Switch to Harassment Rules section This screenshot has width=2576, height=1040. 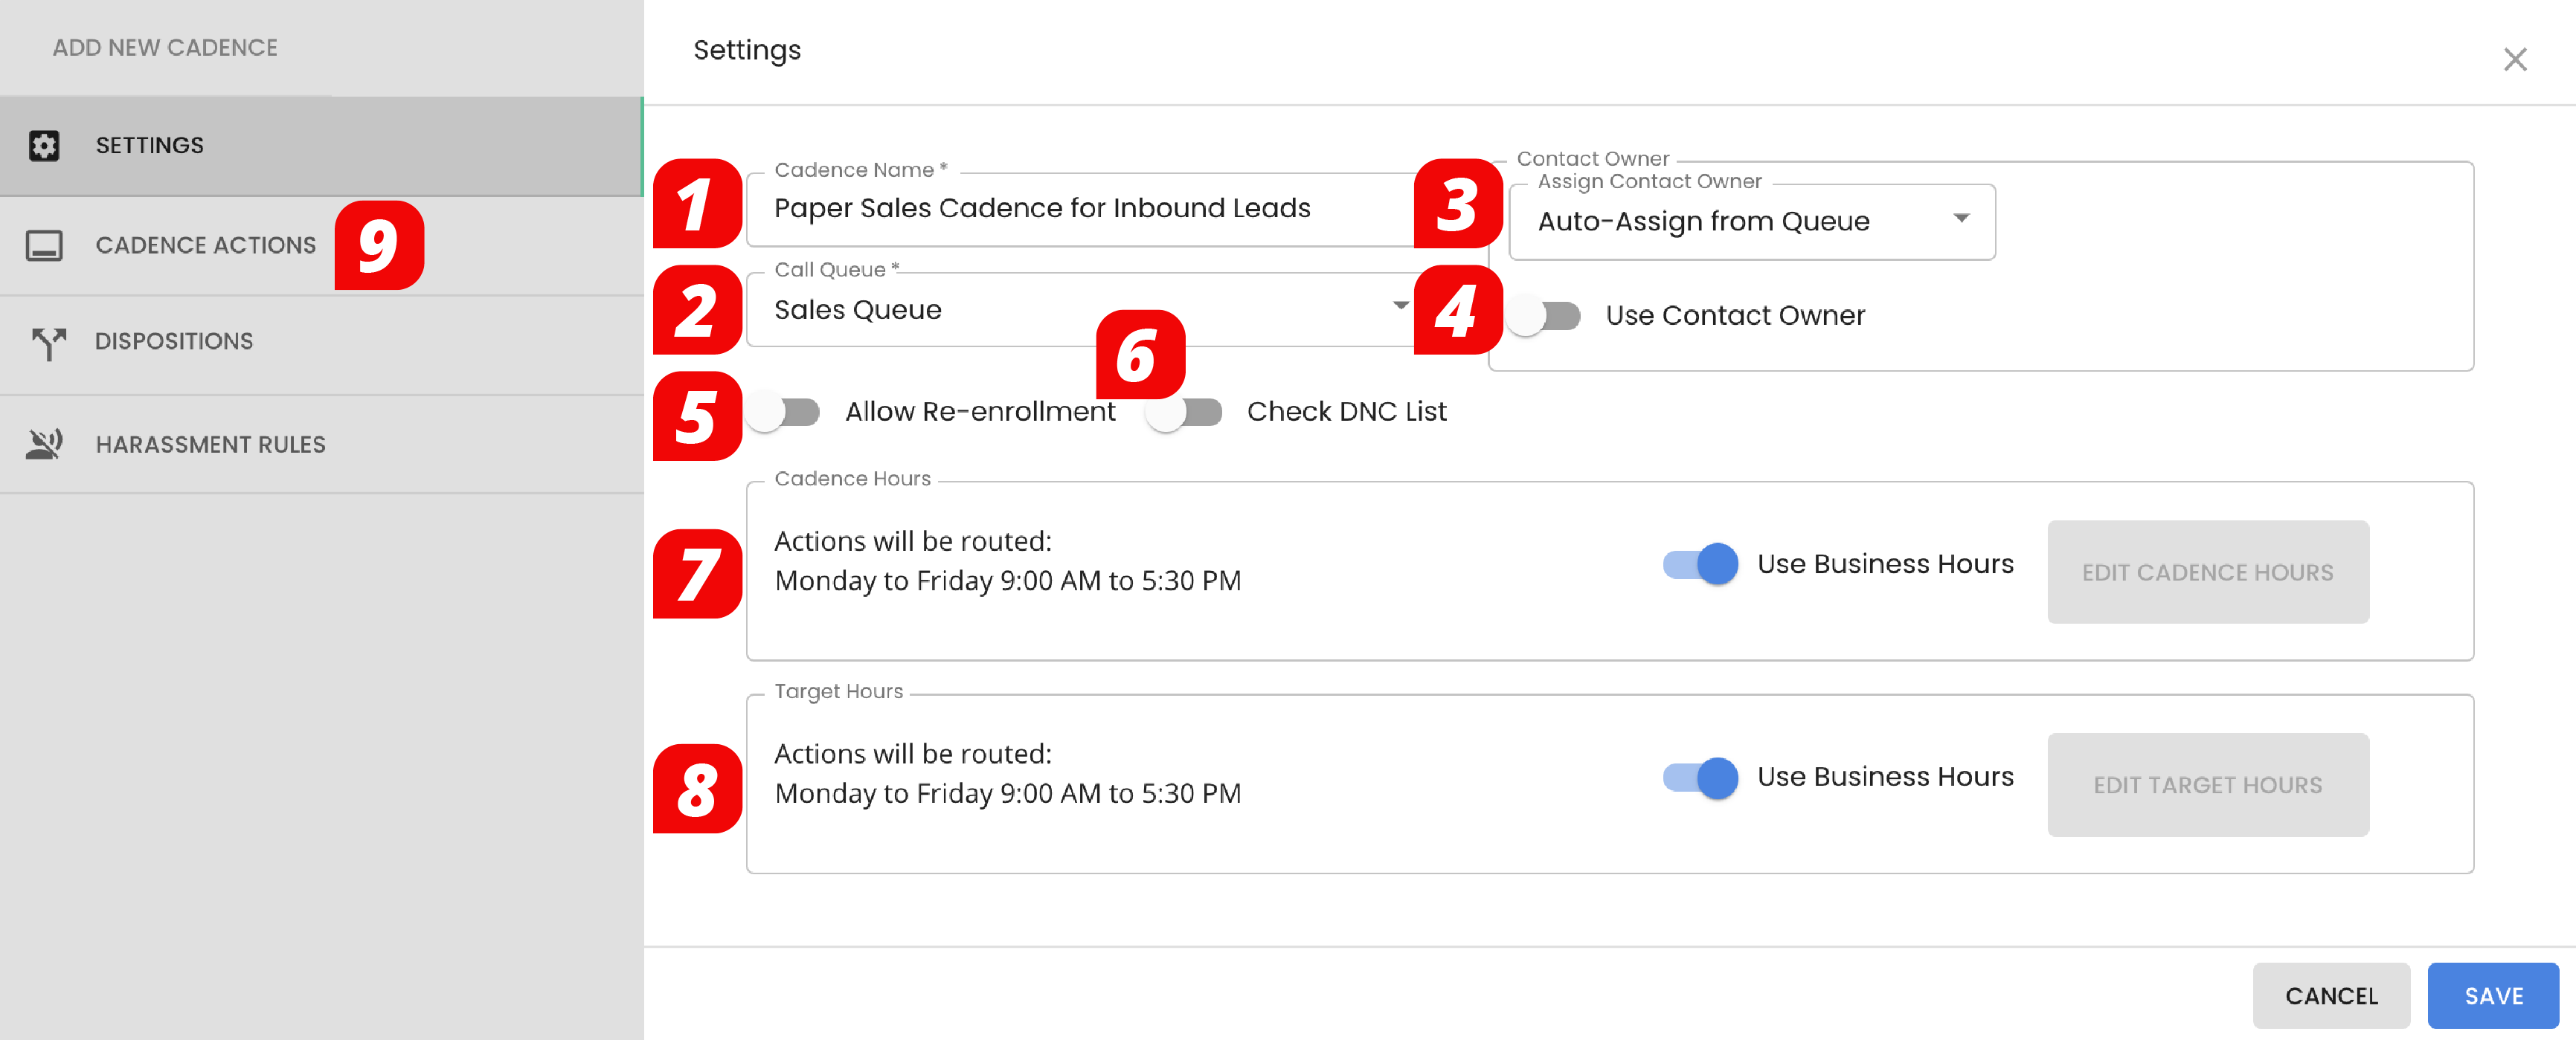pyautogui.click(x=210, y=445)
